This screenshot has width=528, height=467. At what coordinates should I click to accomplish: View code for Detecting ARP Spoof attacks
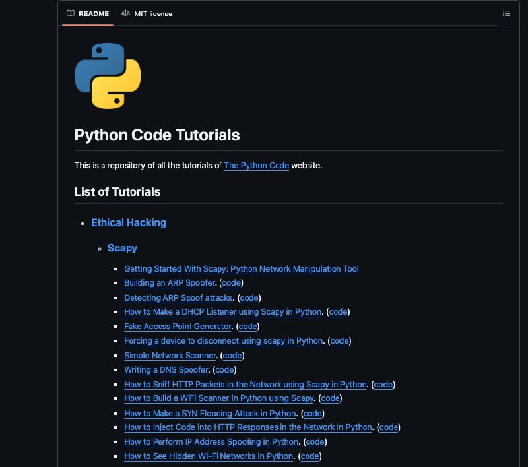pos(249,297)
